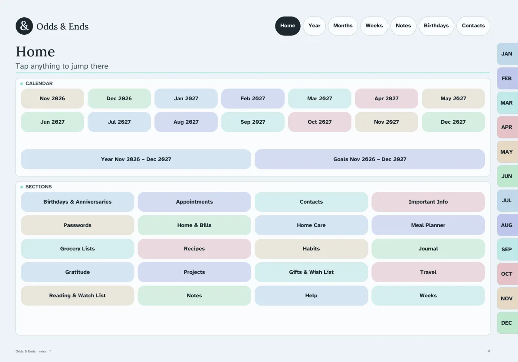The image size is (518, 362).
Task: Select the Apr 2027 button
Action: pos(387,99)
